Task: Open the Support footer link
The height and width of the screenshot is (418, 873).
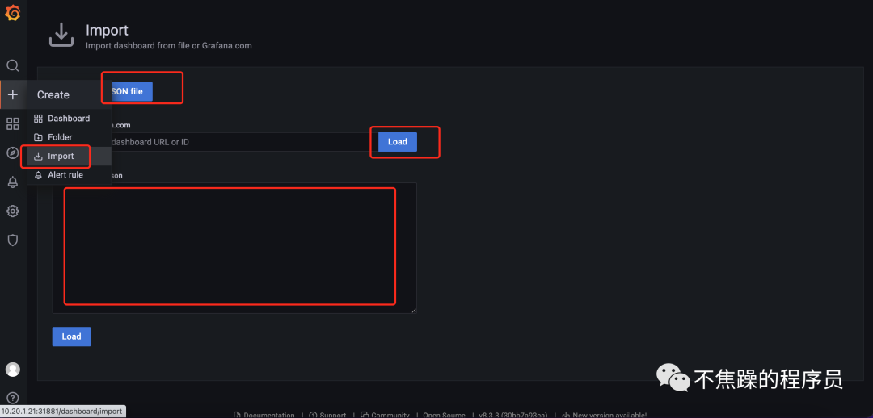Action: [328, 416]
